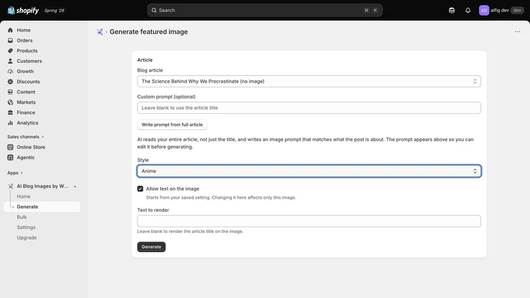The image size is (530, 298).
Task: Click the 'Leave blank to render' hint text
Action: (190, 231)
